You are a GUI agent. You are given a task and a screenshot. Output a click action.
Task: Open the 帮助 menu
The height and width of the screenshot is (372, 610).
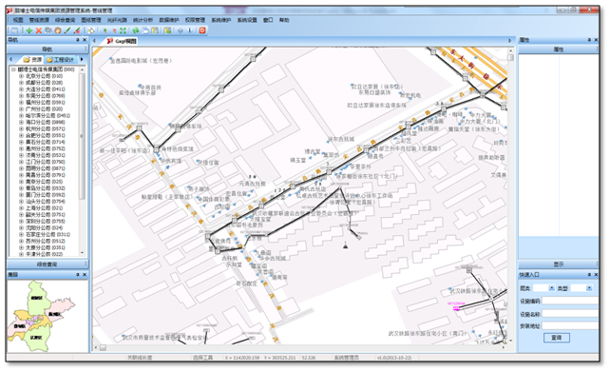coord(284,20)
